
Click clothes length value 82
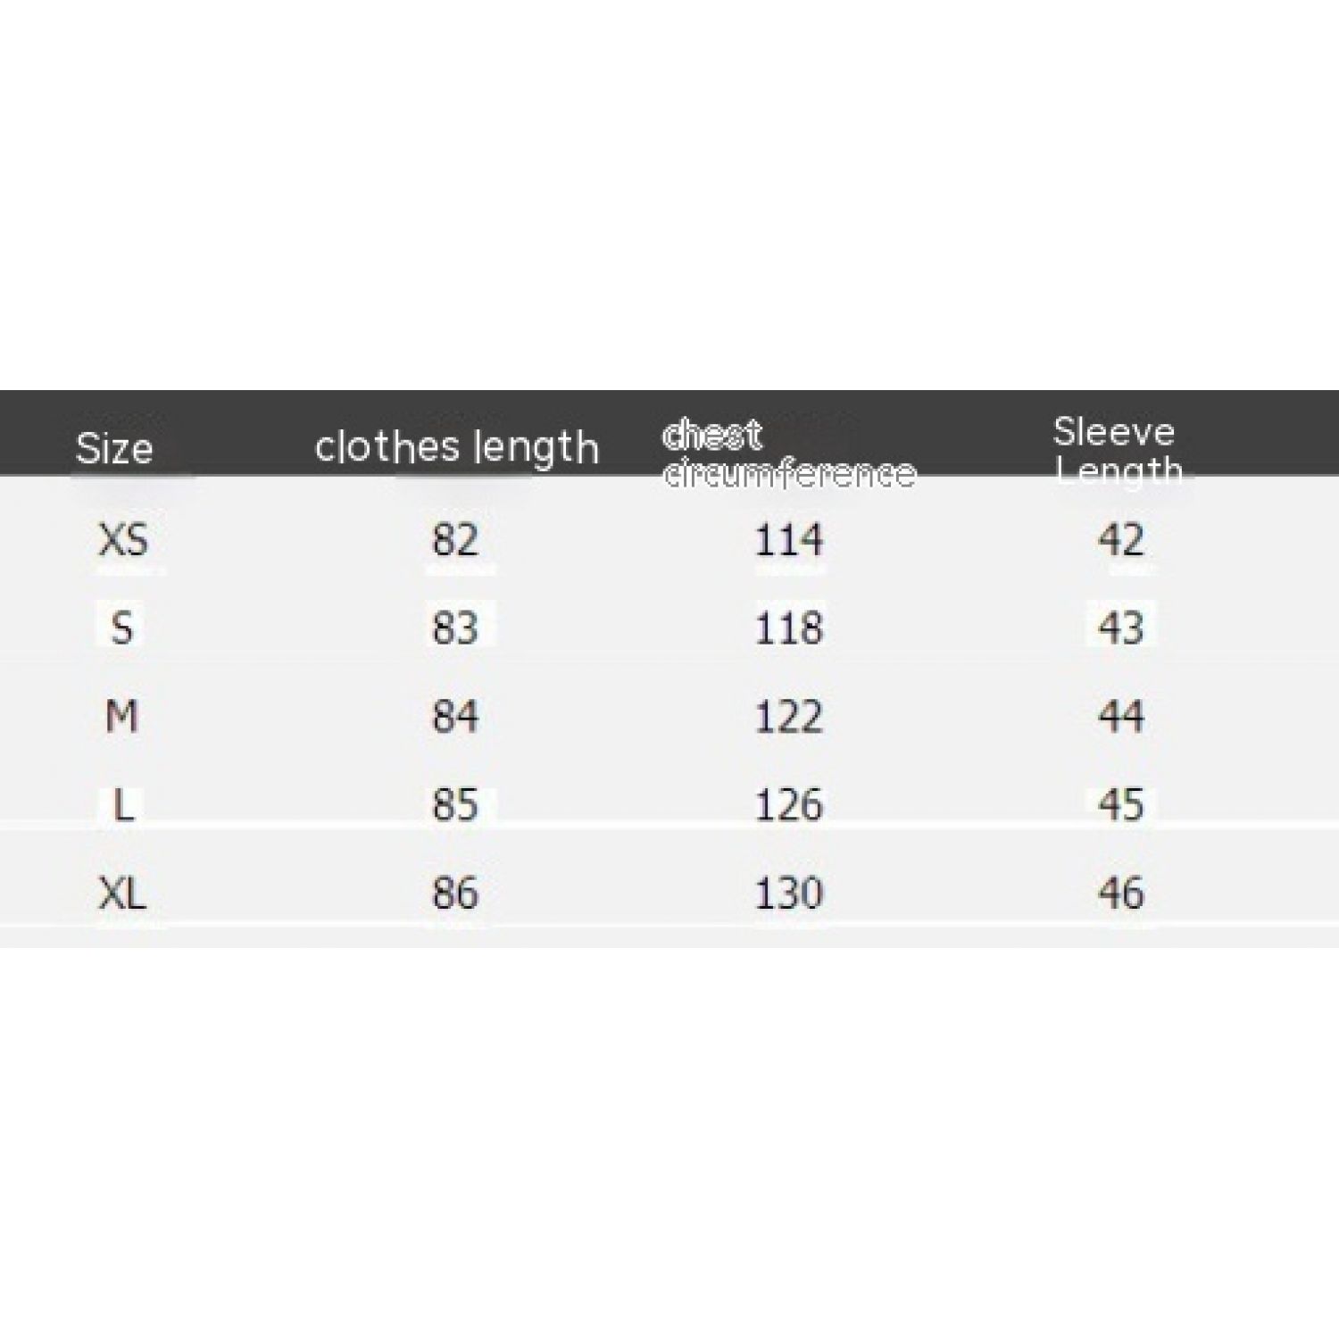(455, 540)
